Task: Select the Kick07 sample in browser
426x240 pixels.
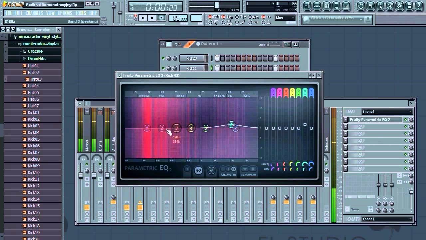Action: tap(34, 152)
